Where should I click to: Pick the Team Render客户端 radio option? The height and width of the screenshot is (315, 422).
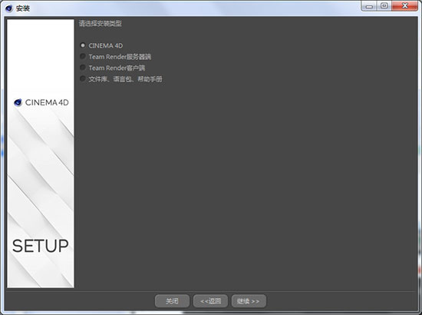pos(83,68)
